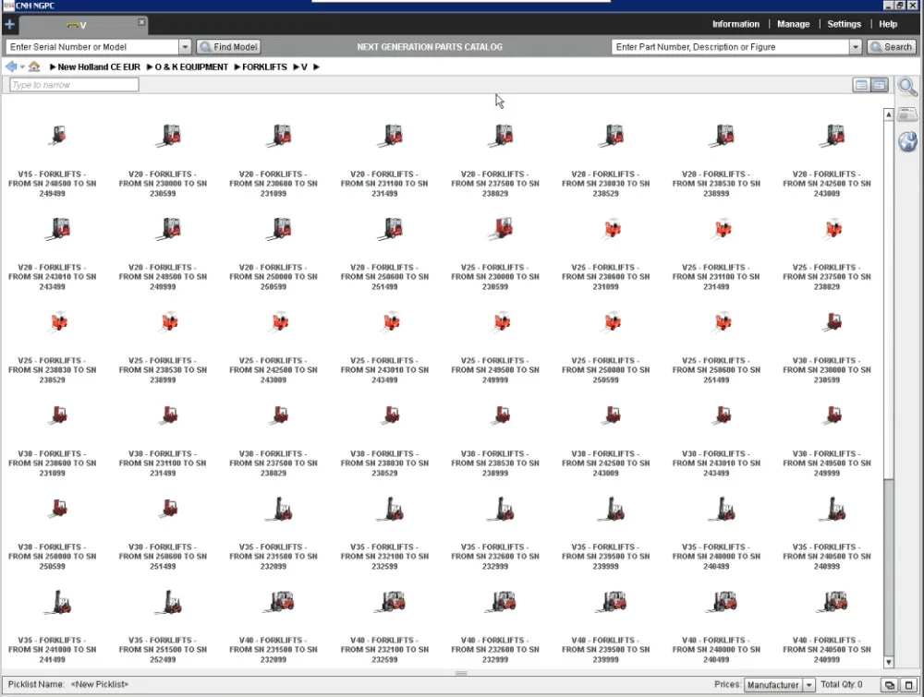Screen dimensions: 924x697
Task: Open the picklist side panel icon
Action: (x=907, y=114)
